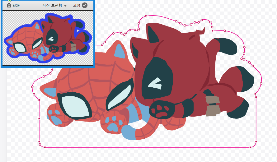277x162 pixels.
Task: Click the EXIF camera icon
Action: pos(9,6)
